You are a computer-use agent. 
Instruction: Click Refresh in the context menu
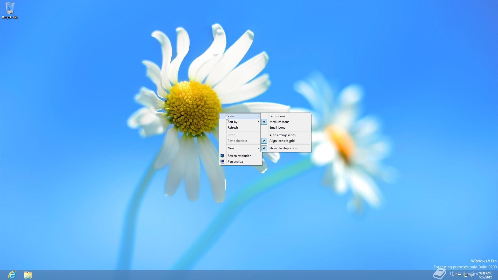pyautogui.click(x=233, y=128)
